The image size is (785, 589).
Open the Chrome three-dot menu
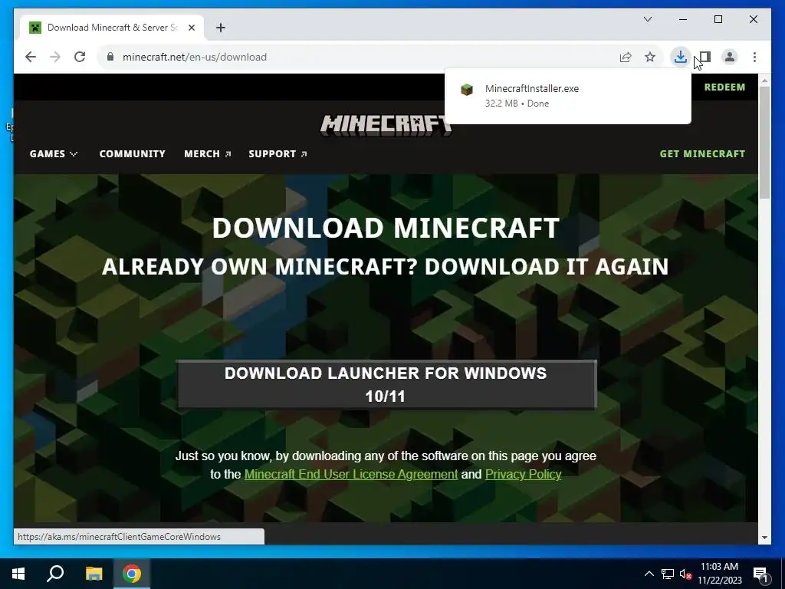(x=754, y=57)
